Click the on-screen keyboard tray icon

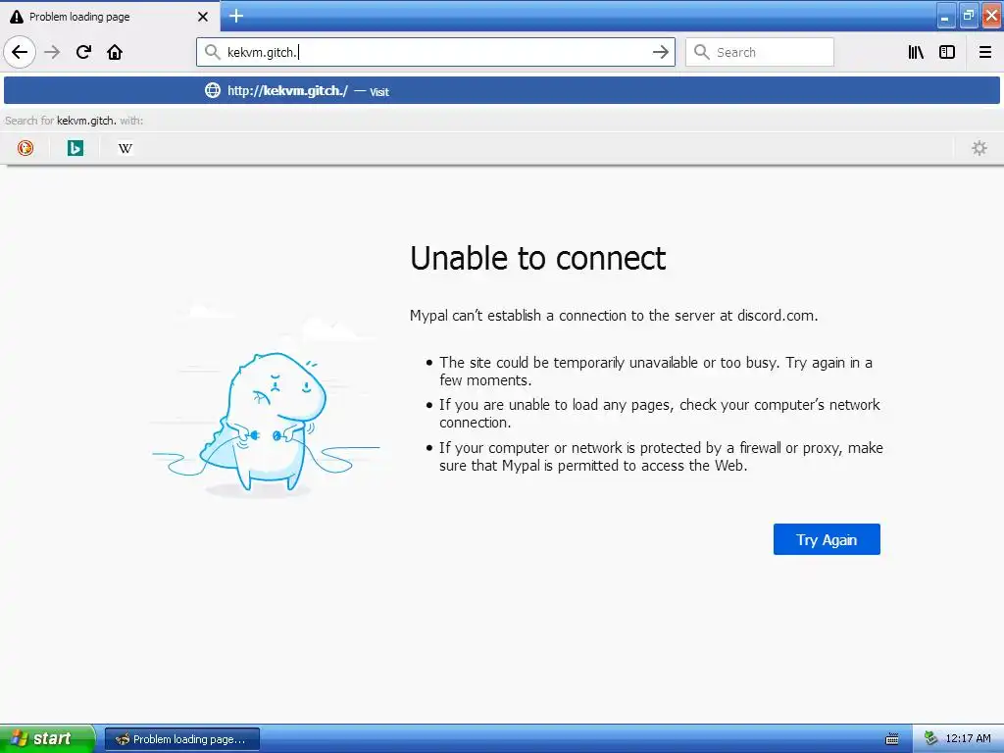click(892, 739)
